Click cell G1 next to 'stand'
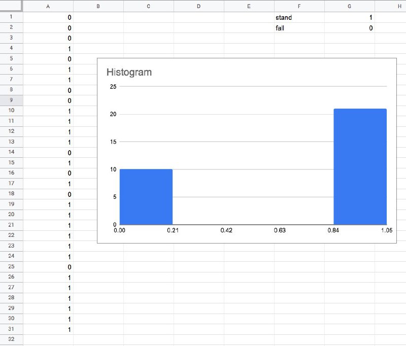Viewport: 406px width, 346px height. [x=349, y=18]
